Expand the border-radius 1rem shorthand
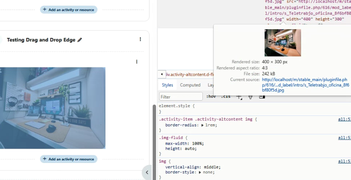Screen dimensions: 351x180 coord(202,125)
